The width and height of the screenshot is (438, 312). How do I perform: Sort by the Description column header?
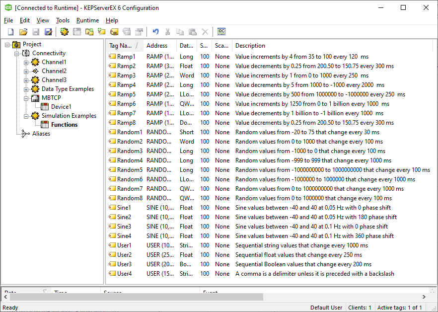click(x=332, y=46)
